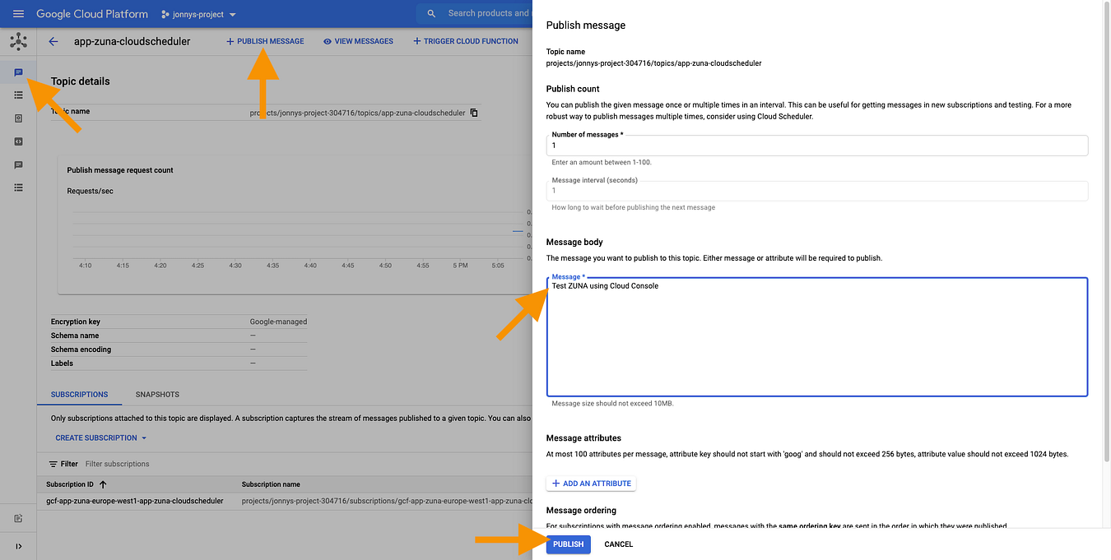Click the Publish count section heading
Viewport: 1111px width, 560px height.
pyautogui.click(x=573, y=89)
